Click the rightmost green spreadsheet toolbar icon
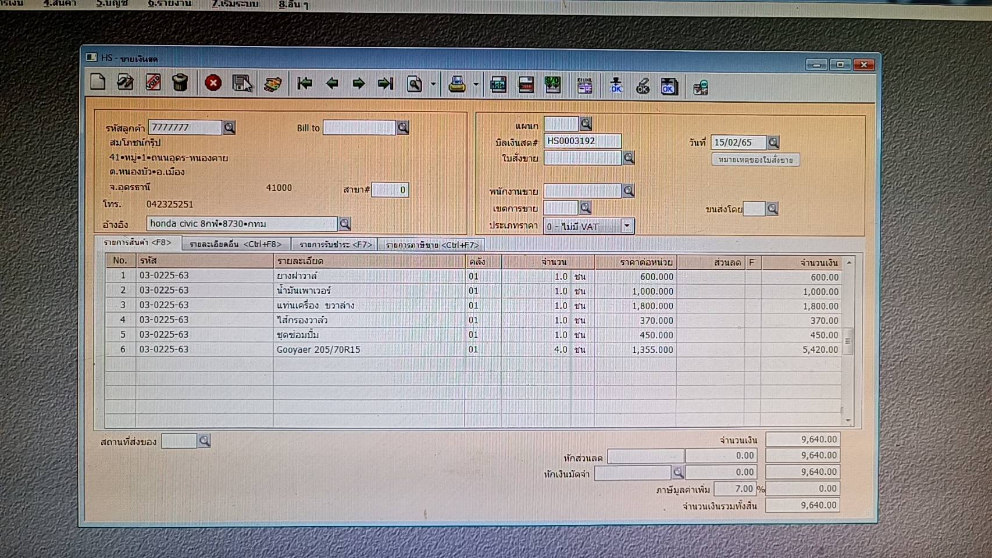 (701, 88)
